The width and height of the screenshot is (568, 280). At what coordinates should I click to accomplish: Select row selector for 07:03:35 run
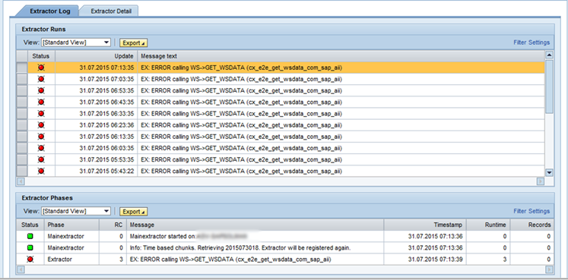[x=22, y=79]
